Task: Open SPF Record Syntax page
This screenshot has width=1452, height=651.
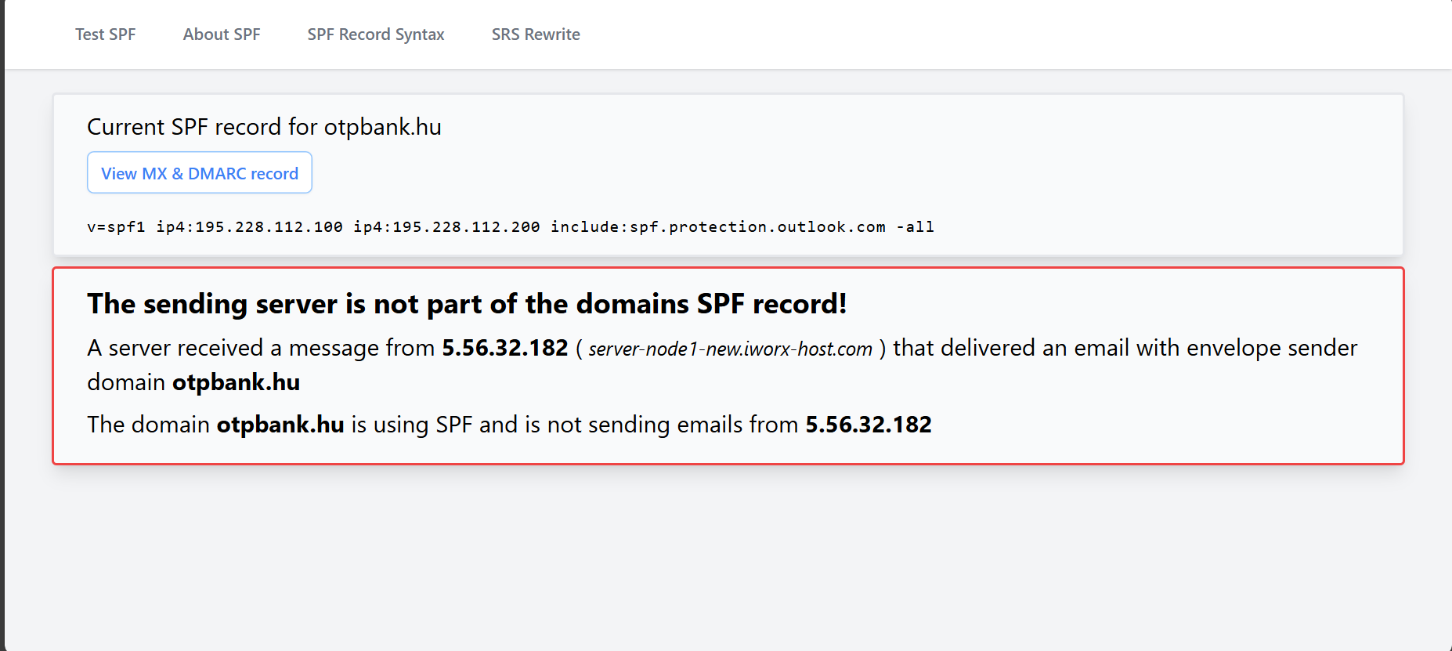Action: point(376,34)
